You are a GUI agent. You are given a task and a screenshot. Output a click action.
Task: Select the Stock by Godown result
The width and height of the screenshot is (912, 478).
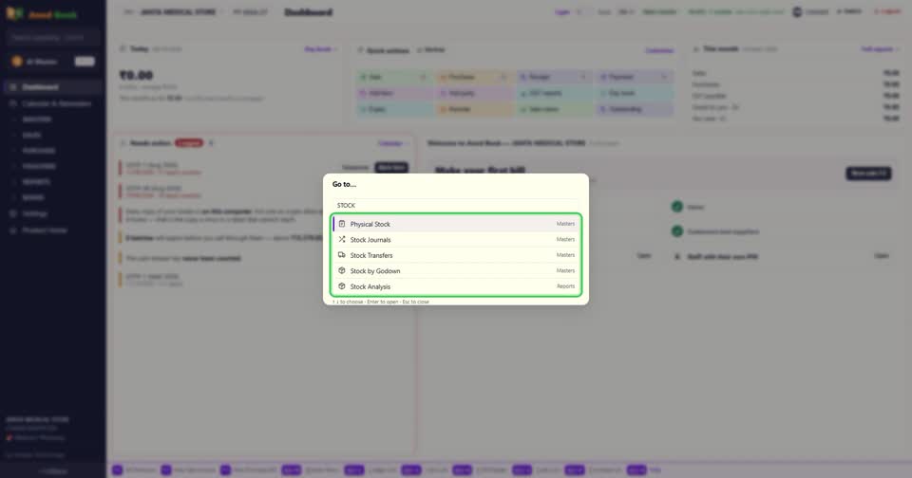456,270
